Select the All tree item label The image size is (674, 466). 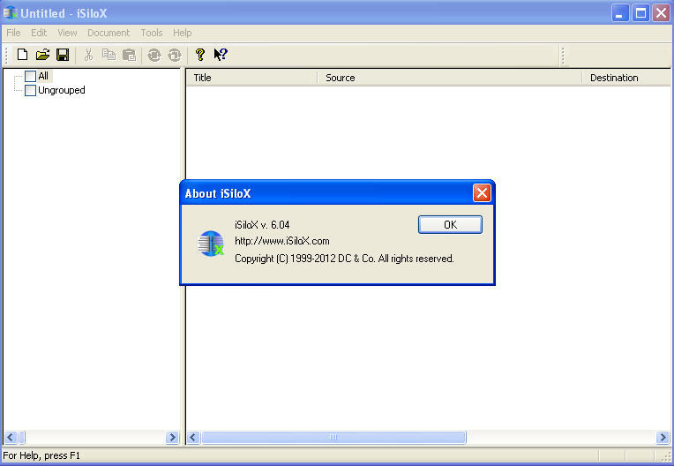(x=43, y=76)
